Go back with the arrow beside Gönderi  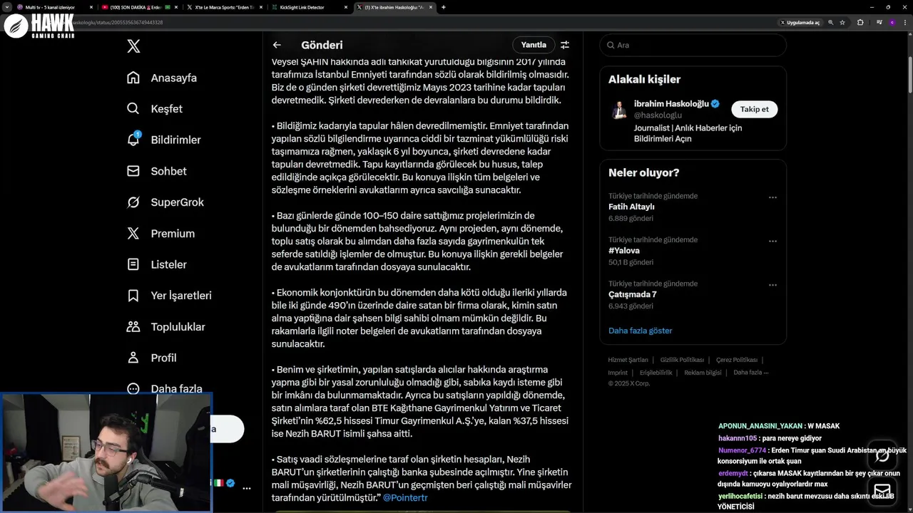(x=277, y=45)
